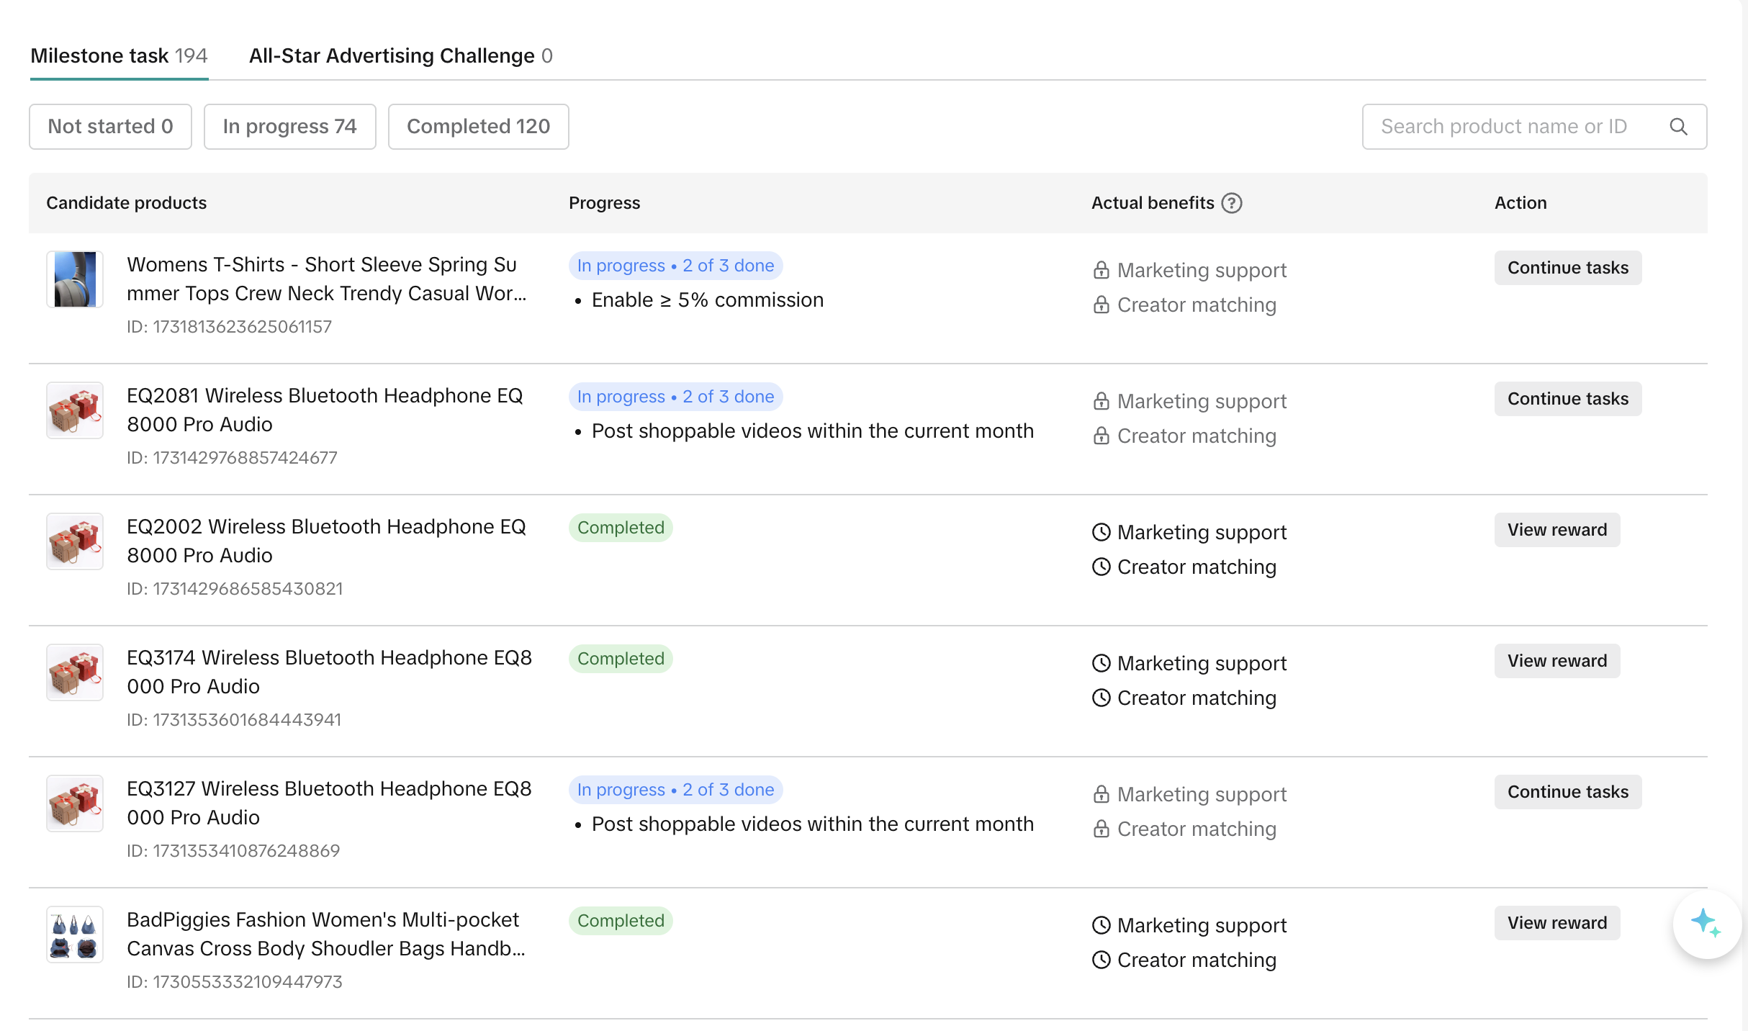Switch to Milestone task tab

tap(119, 55)
